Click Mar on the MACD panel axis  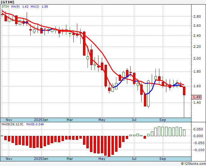(70, 159)
